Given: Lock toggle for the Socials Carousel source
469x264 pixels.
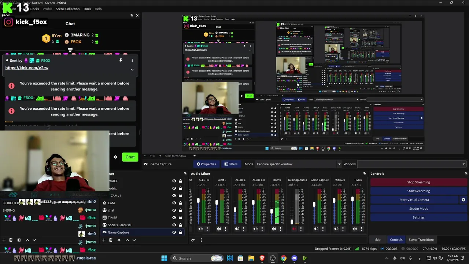Looking at the screenshot, I should 180,225.
